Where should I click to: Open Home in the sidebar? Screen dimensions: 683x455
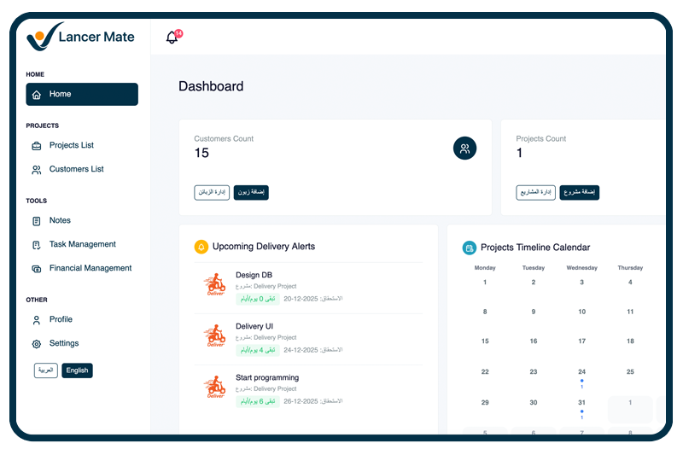pos(82,94)
